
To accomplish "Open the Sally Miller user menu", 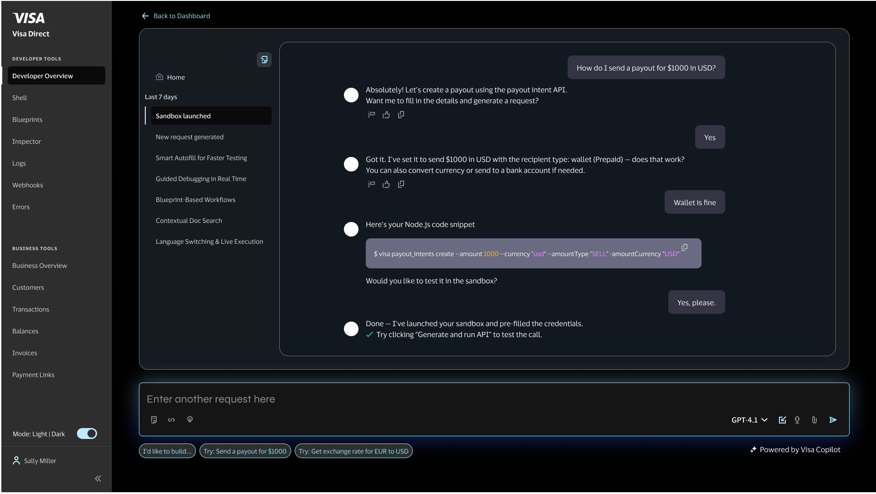I will pos(35,461).
